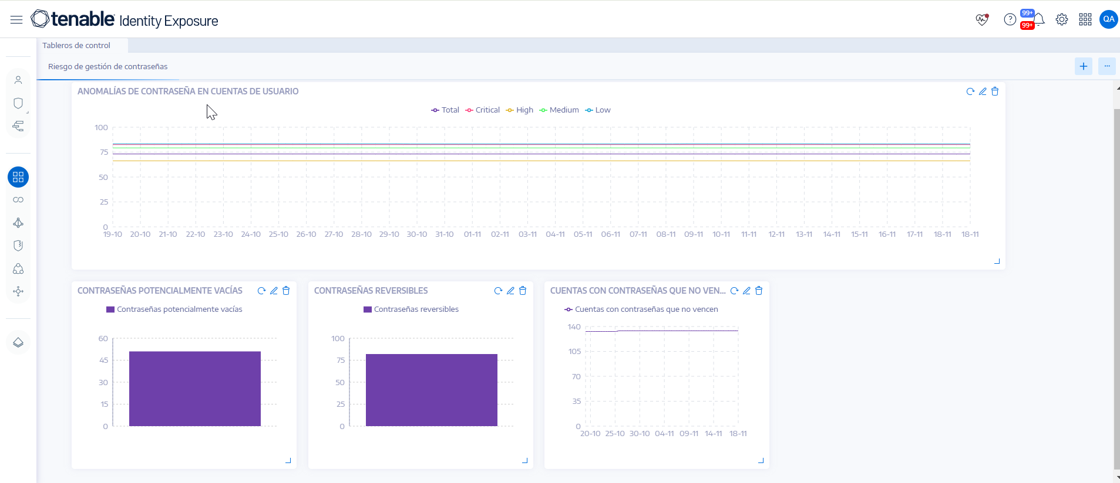Viewport: 1120px width, 483px height.
Task: Select Riesgo de gestión de contraseñas tab
Action: [108, 66]
